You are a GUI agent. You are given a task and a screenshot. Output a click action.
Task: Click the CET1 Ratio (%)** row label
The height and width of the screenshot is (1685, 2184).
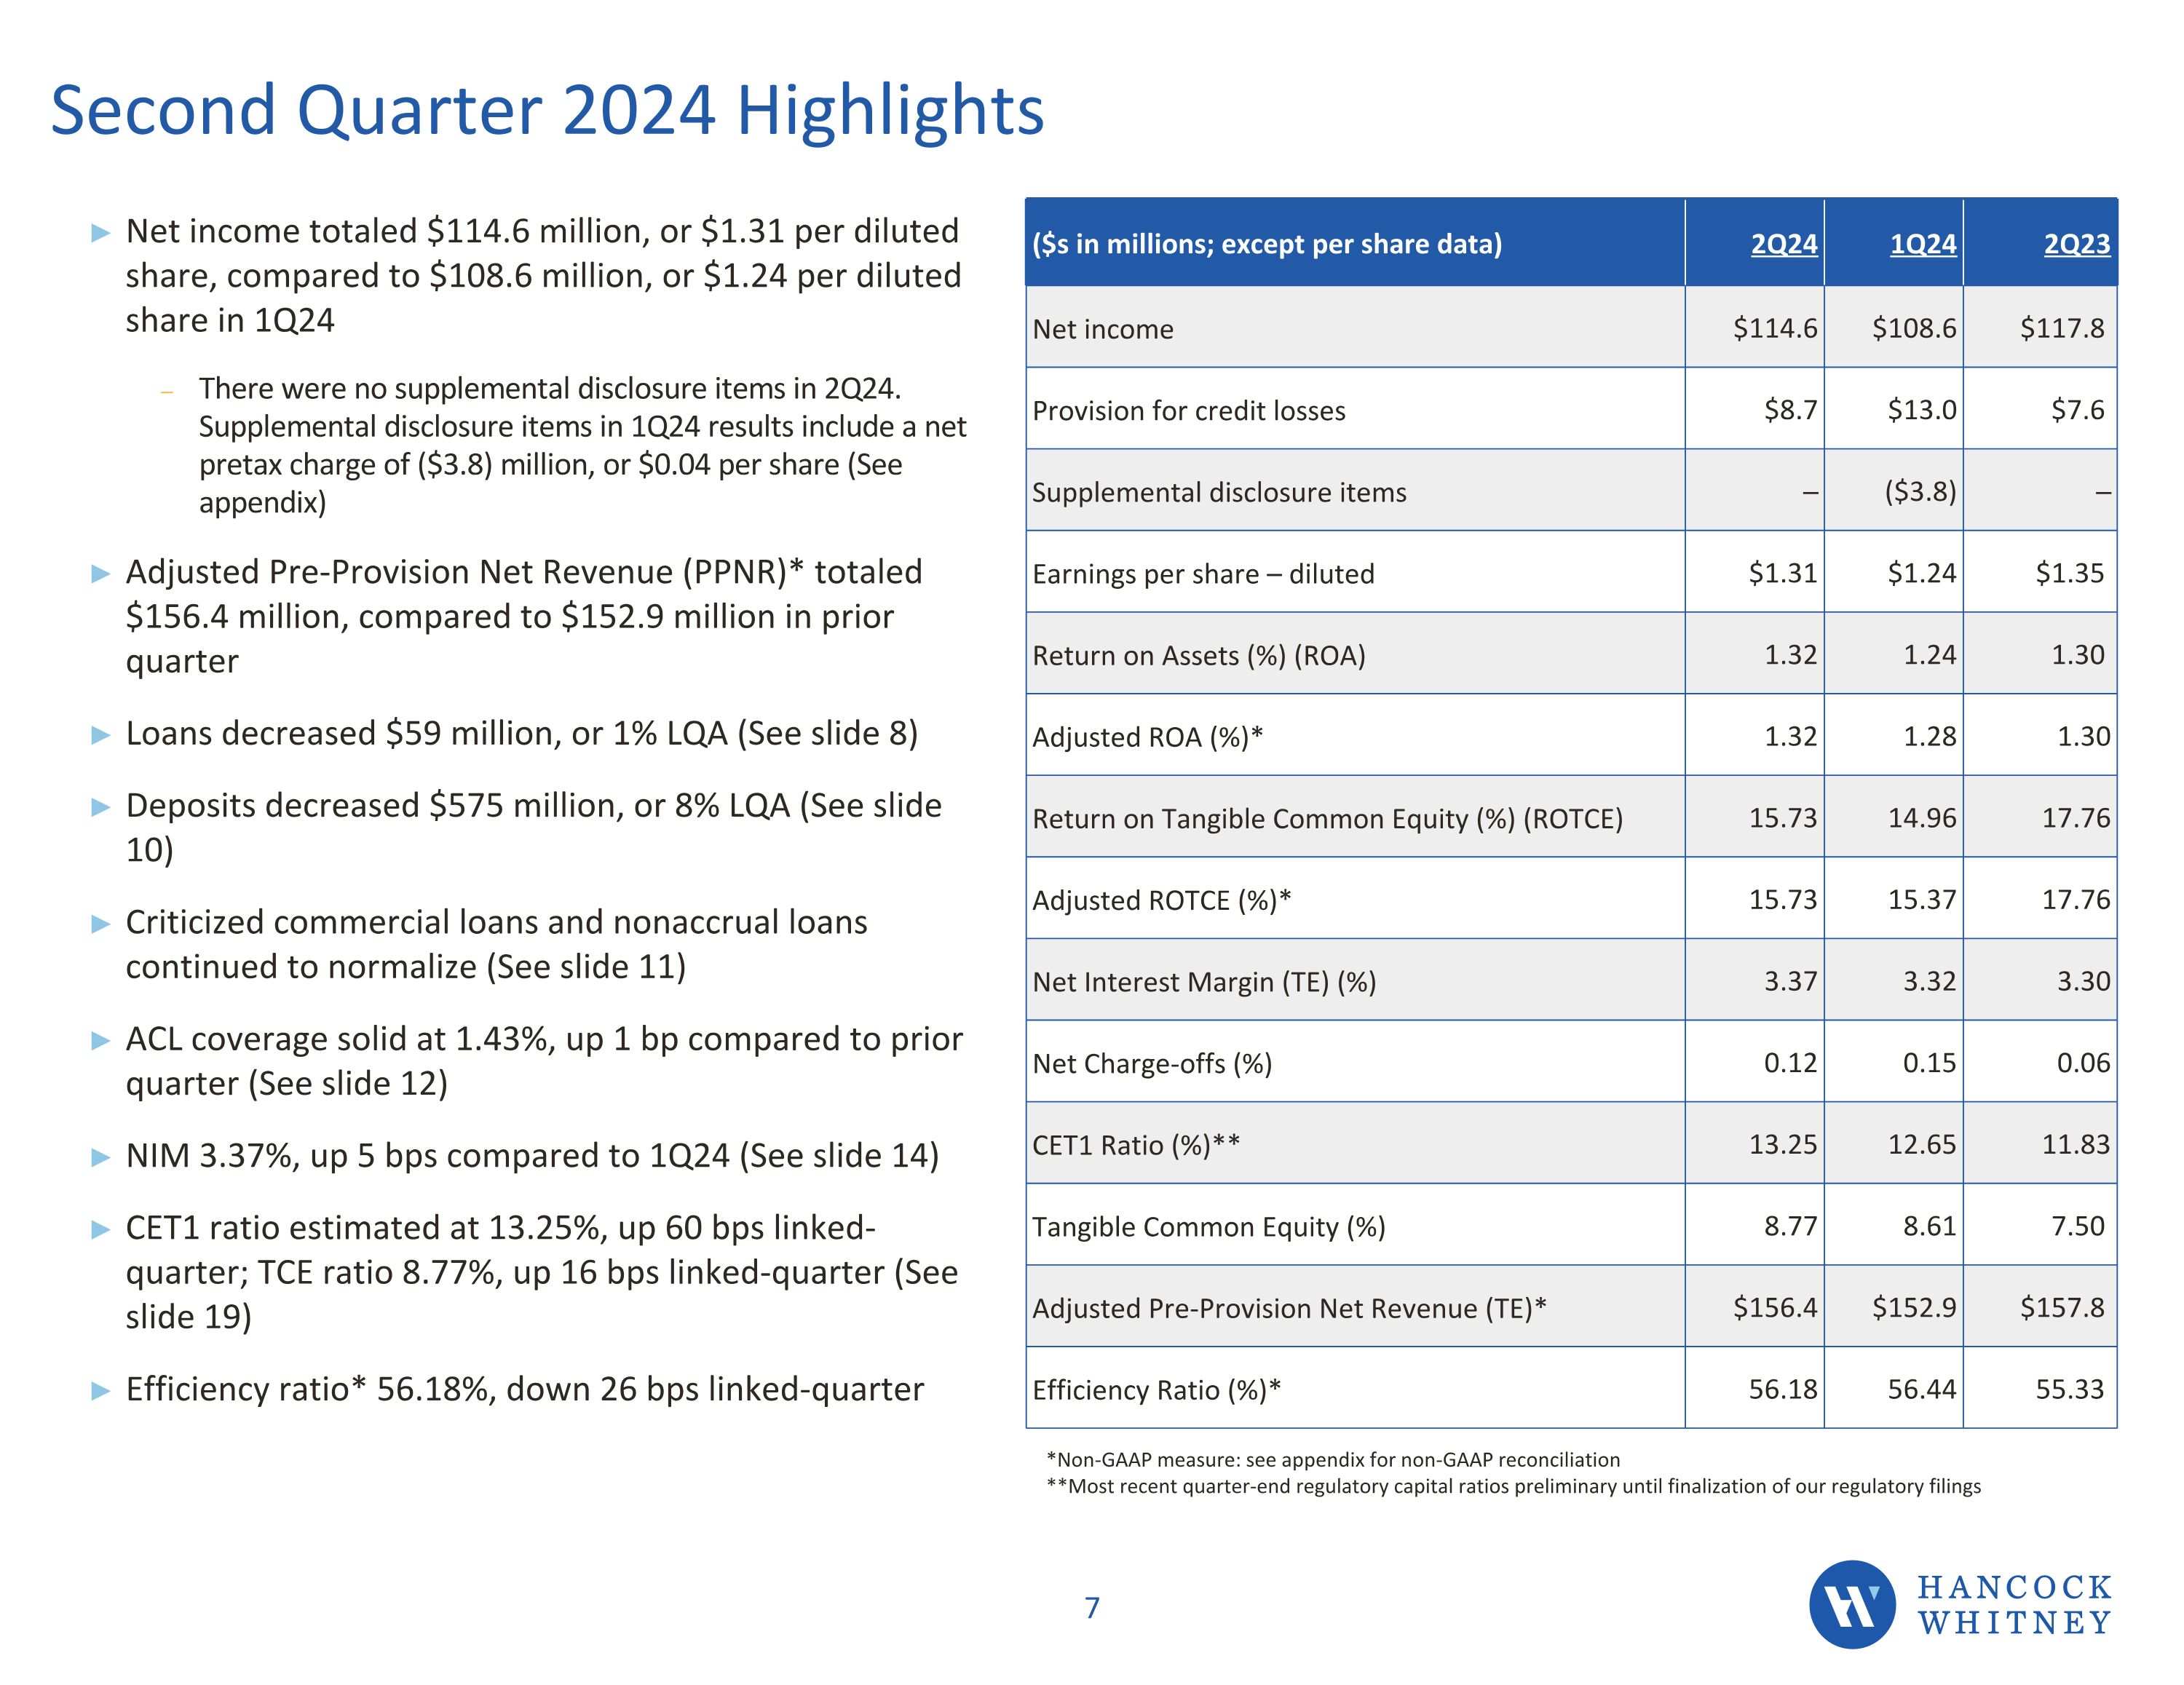pos(1135,1145)
